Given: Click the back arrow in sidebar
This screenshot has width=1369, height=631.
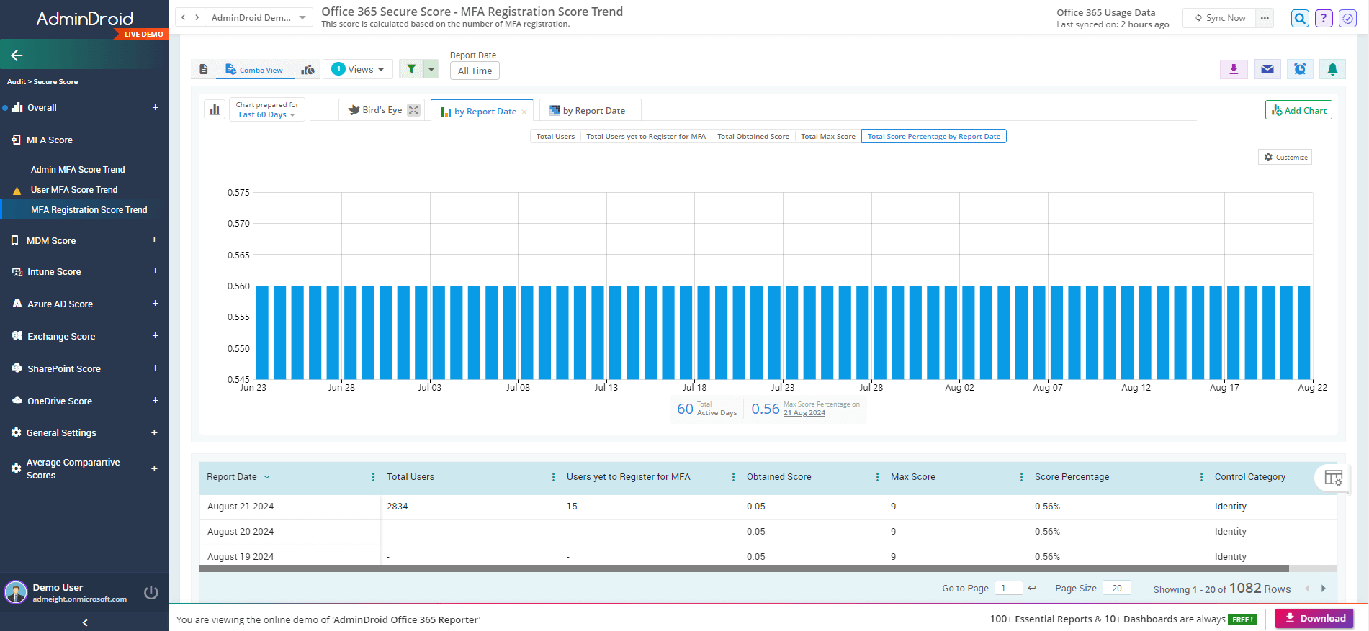Looking at the screenshot, I should 17,55.
